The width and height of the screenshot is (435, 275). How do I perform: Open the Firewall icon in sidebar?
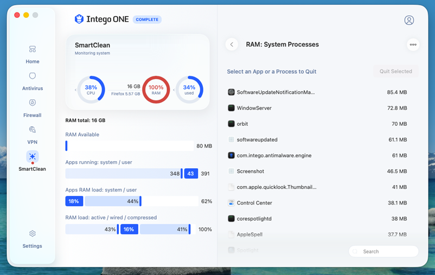[33, 103]
